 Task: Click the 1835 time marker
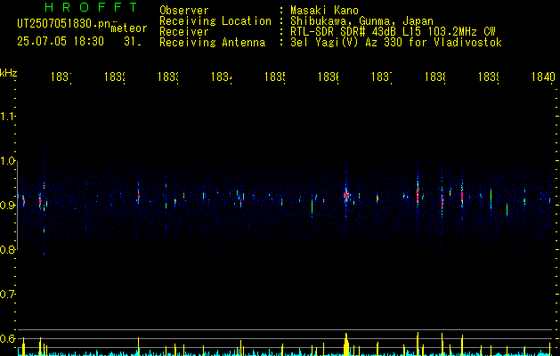tap(275, 77)
